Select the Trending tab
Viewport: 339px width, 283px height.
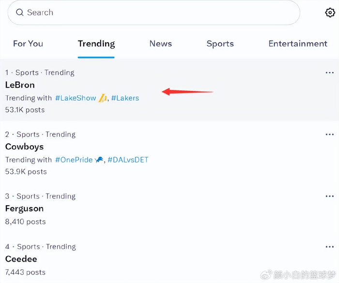[96, 44]
